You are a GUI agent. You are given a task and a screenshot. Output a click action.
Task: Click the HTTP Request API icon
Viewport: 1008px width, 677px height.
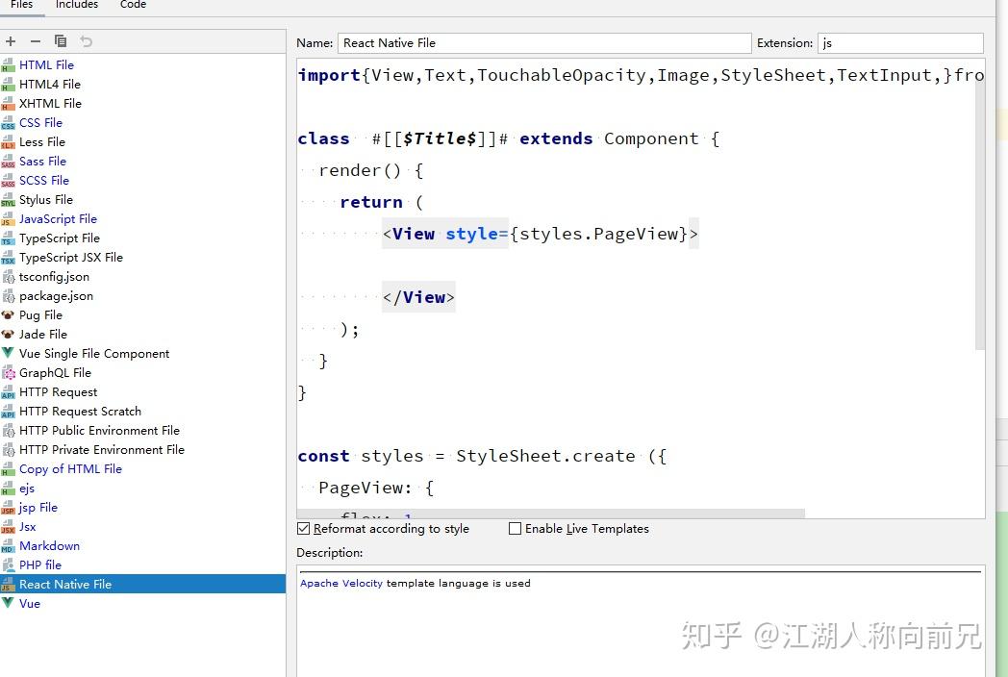click(x=8, y=392)
